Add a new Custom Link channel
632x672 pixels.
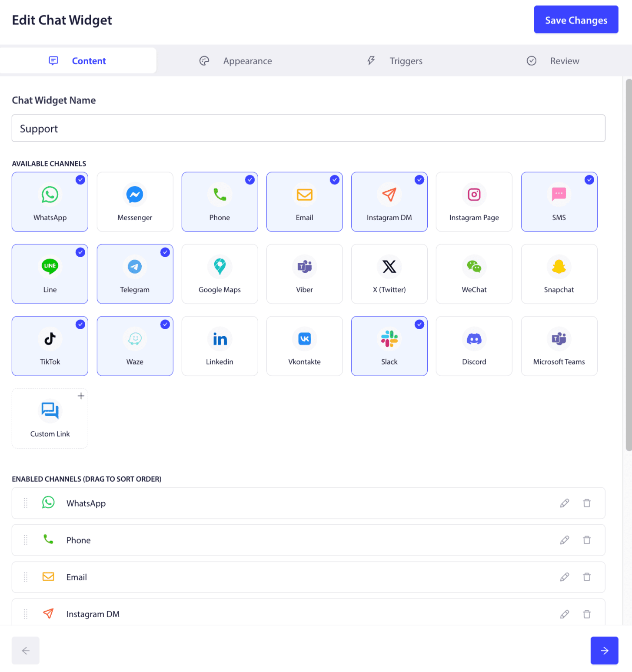pyautogui.click(x=50, y=418)
